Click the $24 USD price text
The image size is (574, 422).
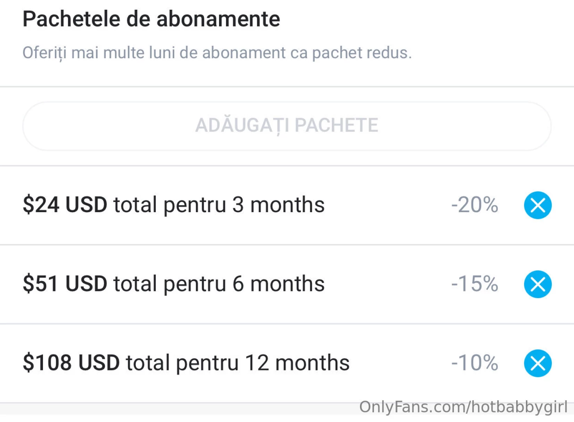click(x=66, y=205)
